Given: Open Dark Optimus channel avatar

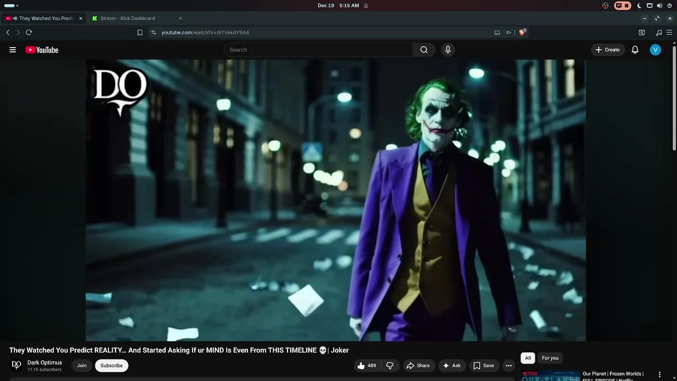Looking at the screenshot, I should [x=16, y=366].
